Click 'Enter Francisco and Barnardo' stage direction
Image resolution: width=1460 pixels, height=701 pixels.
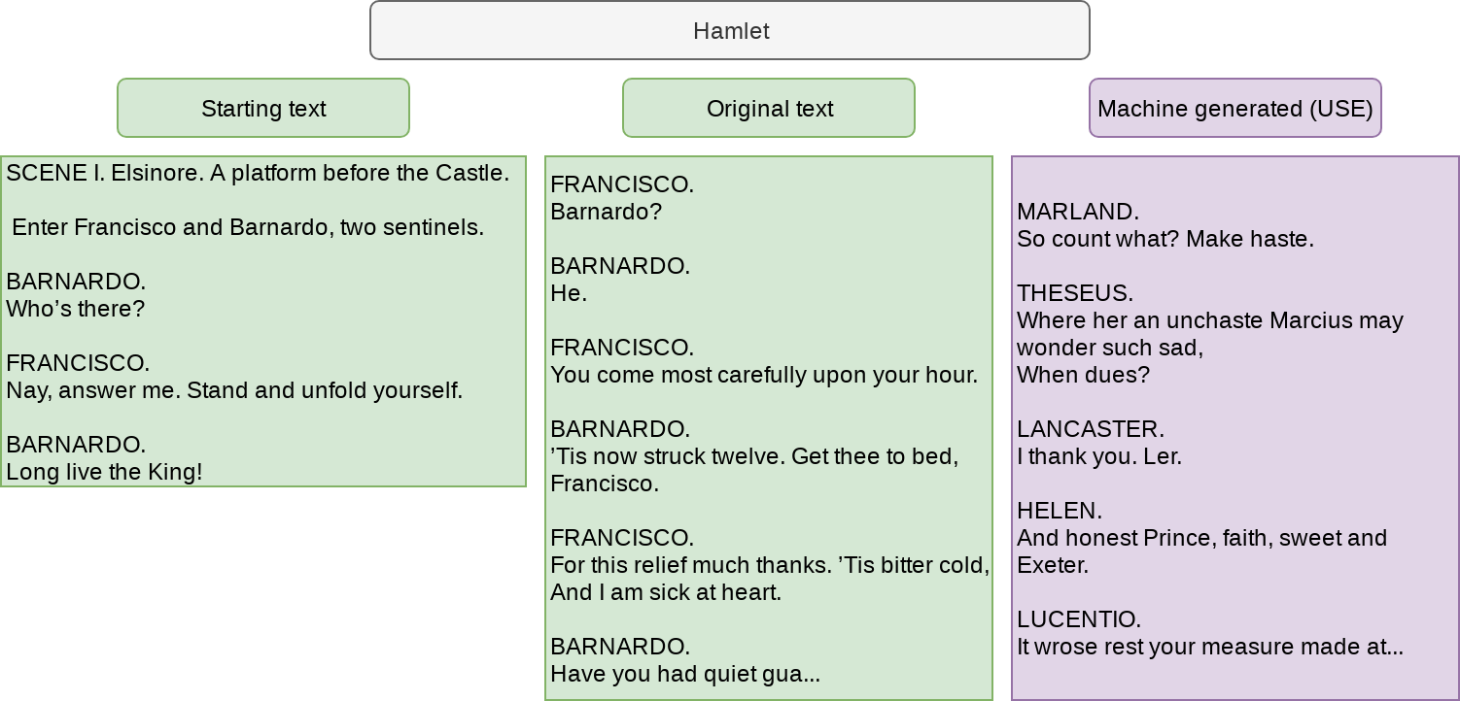[248, 228]
